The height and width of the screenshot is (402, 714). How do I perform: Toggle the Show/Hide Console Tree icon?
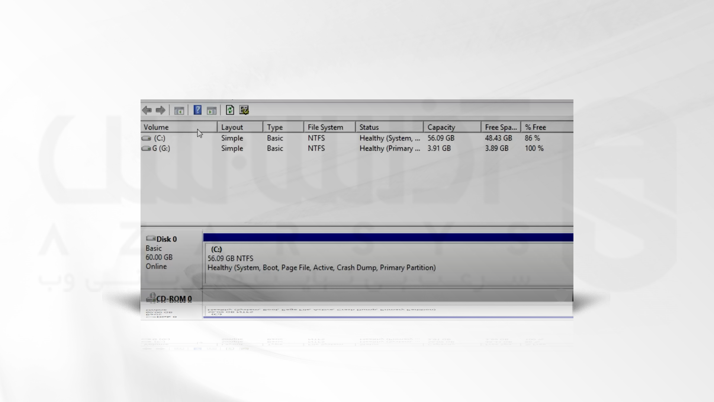point(179,110)
